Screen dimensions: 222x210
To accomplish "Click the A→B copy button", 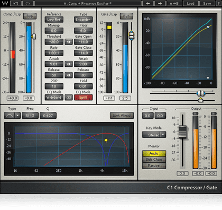I will (x=174, y=3).
